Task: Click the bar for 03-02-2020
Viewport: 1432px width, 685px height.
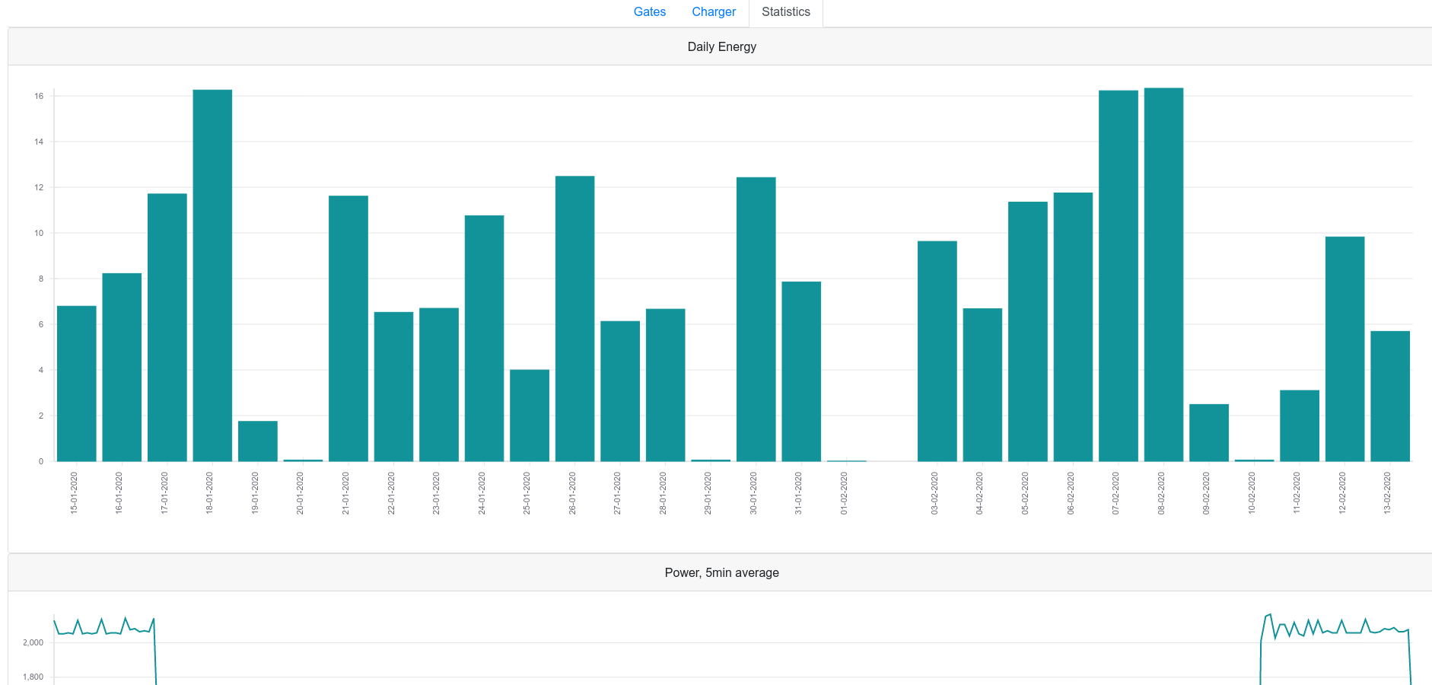Action: tap(937, 351)
